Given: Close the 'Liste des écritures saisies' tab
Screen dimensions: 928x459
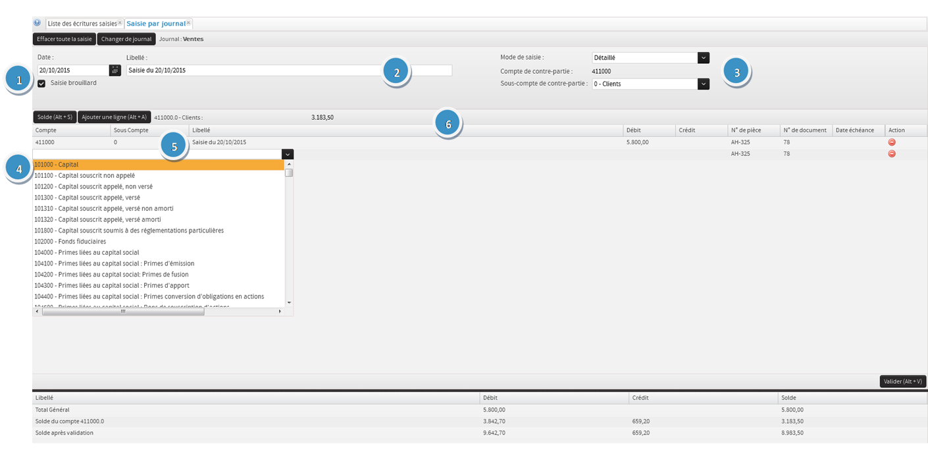Looking at the screenshot, I should [120, 23].
